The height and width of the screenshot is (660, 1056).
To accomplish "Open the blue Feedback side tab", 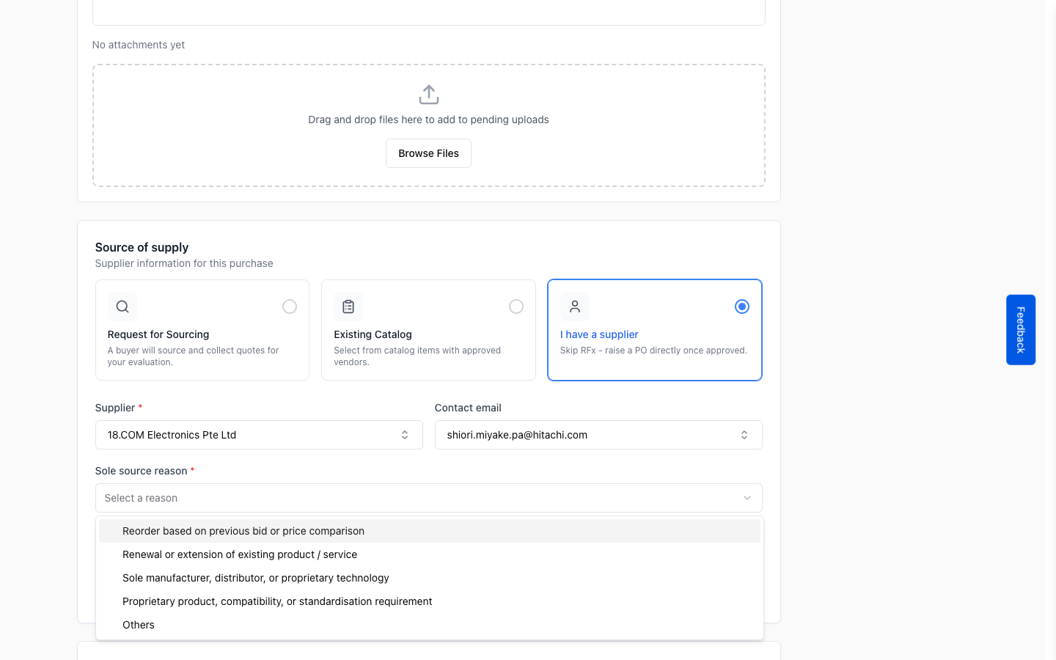I will pos(1021,330).
